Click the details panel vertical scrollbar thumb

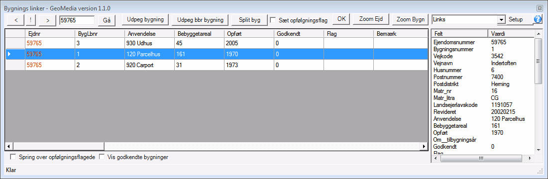(538, 61)
